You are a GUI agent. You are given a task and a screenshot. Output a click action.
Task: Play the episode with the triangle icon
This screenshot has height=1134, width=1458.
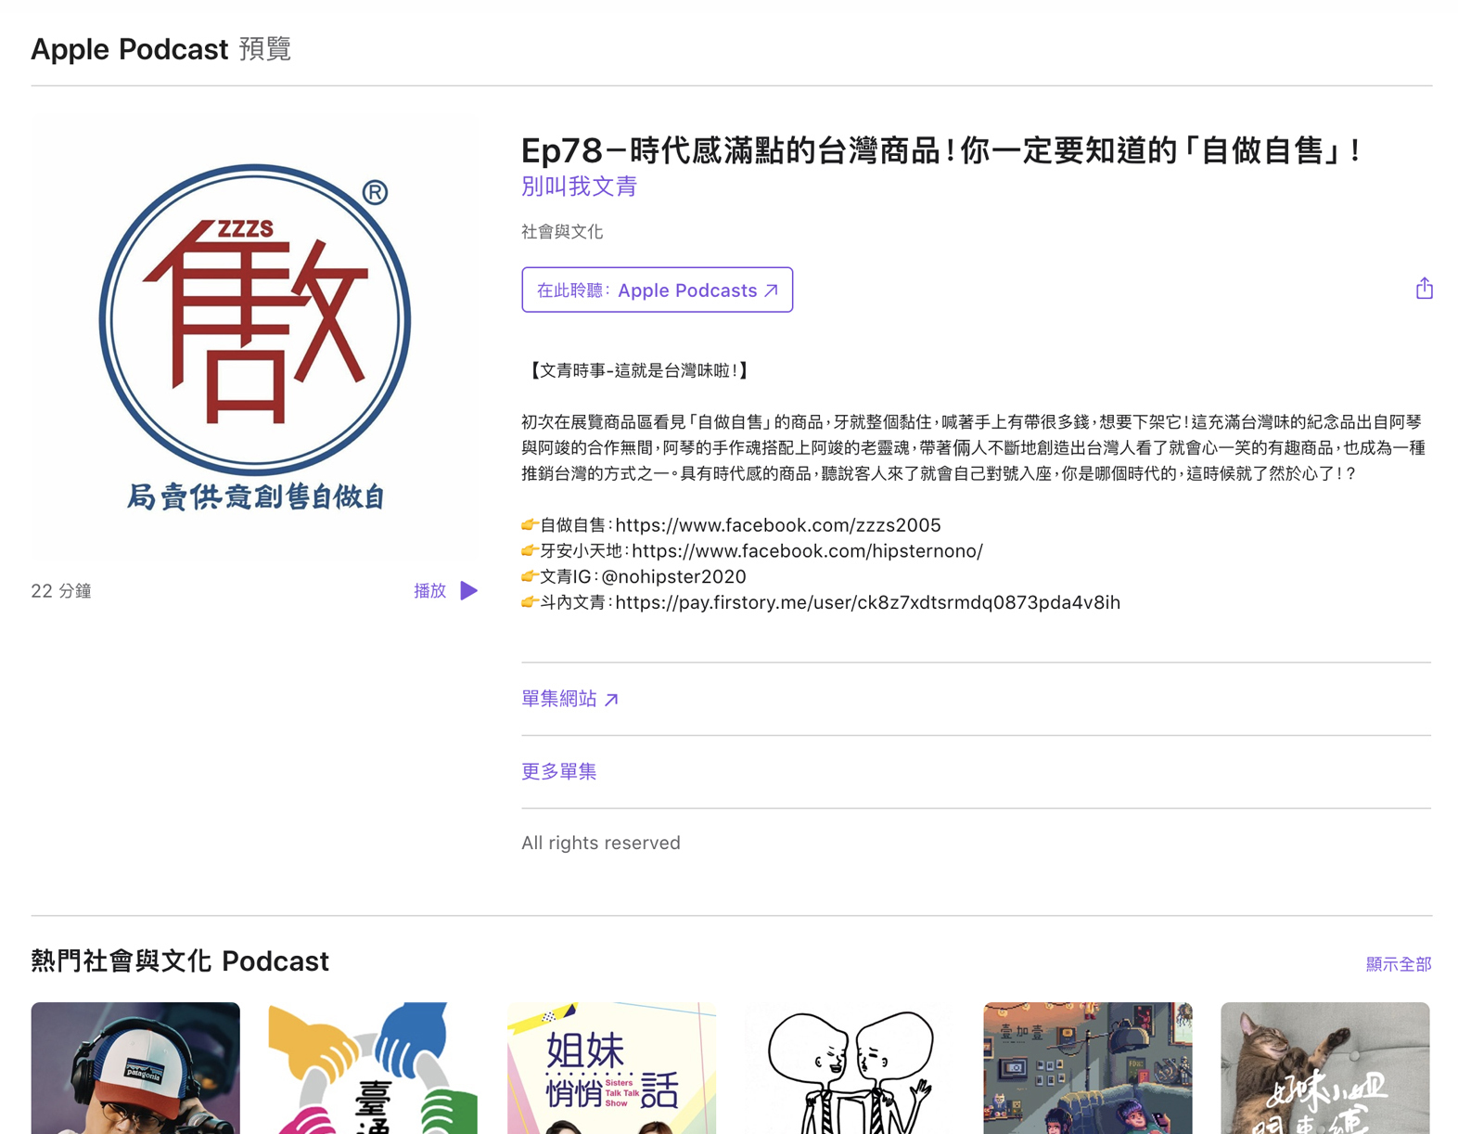pyautogui.click(x=469, y=591)
